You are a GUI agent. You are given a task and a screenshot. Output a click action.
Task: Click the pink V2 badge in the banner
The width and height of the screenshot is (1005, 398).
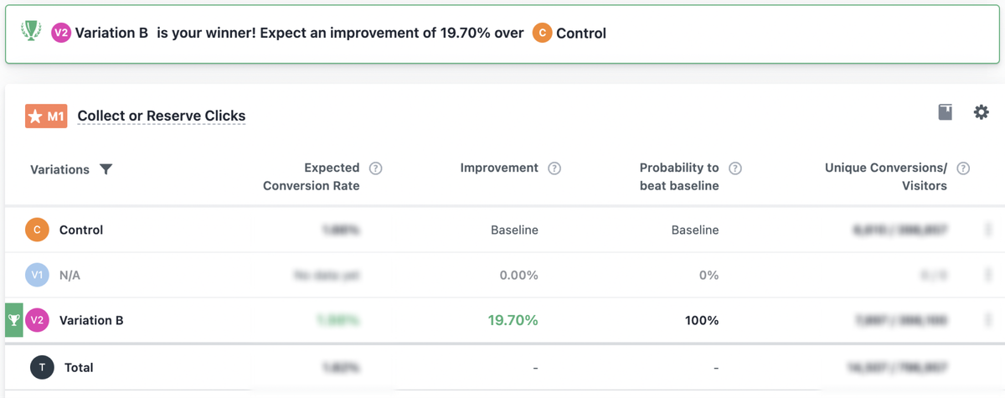click(61, 34)
